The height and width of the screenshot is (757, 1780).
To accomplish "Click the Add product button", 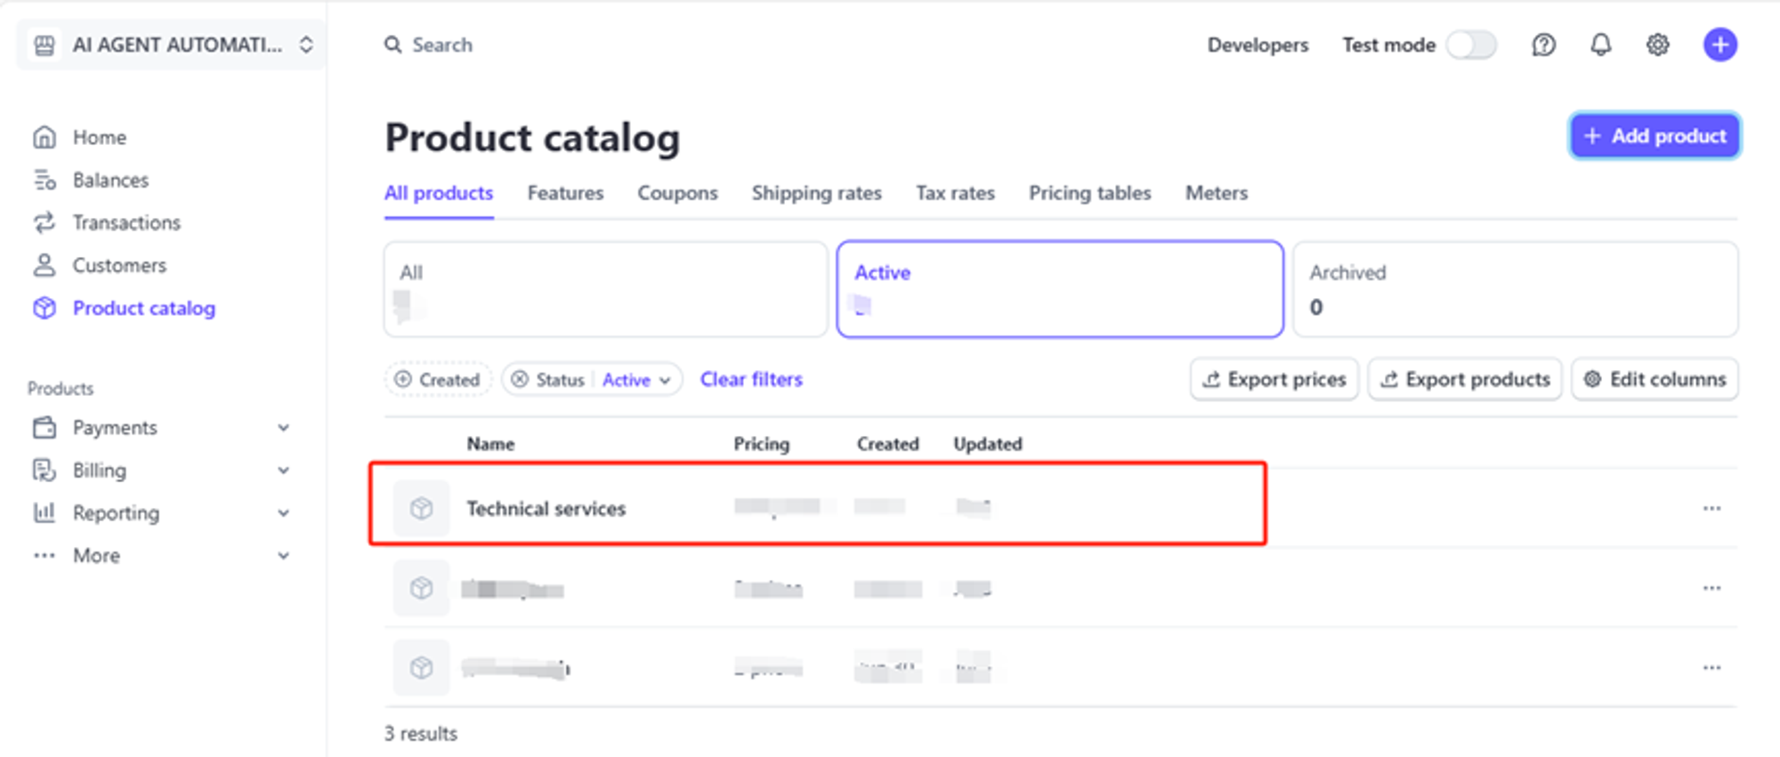I will pyautogui.click(x=1655, y=136).
